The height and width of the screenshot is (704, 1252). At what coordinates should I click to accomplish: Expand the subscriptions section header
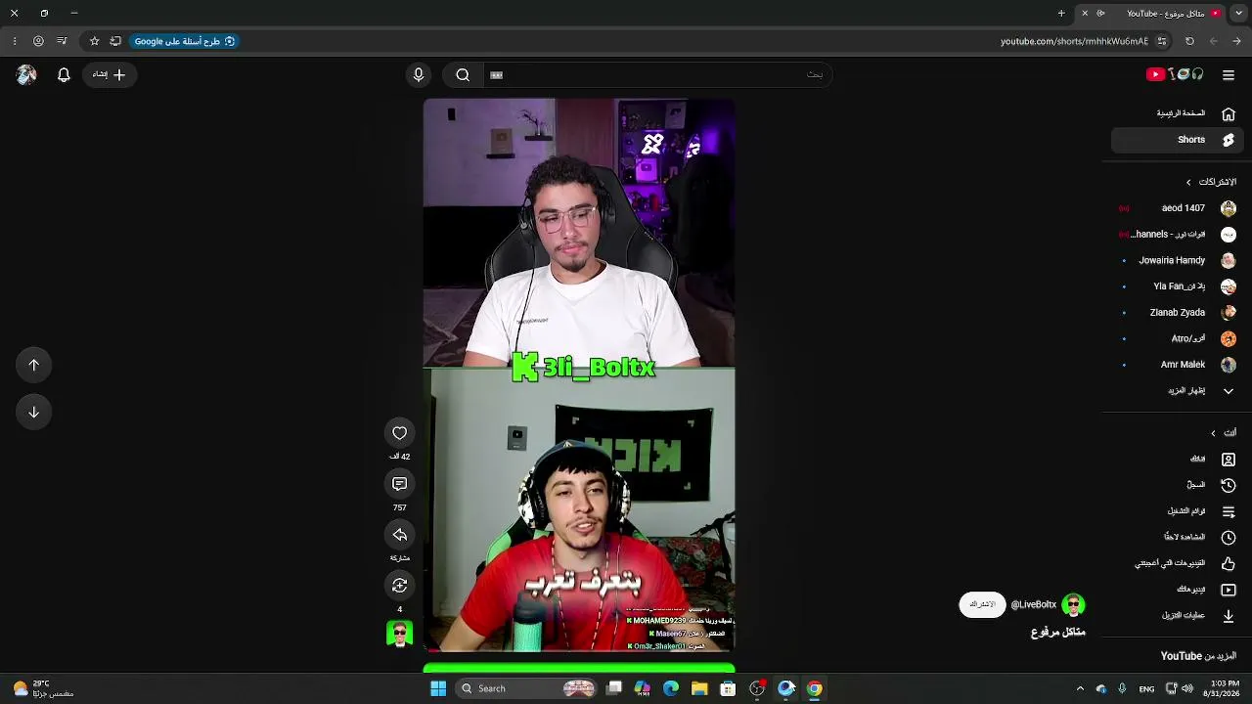tap(1211, 182)
